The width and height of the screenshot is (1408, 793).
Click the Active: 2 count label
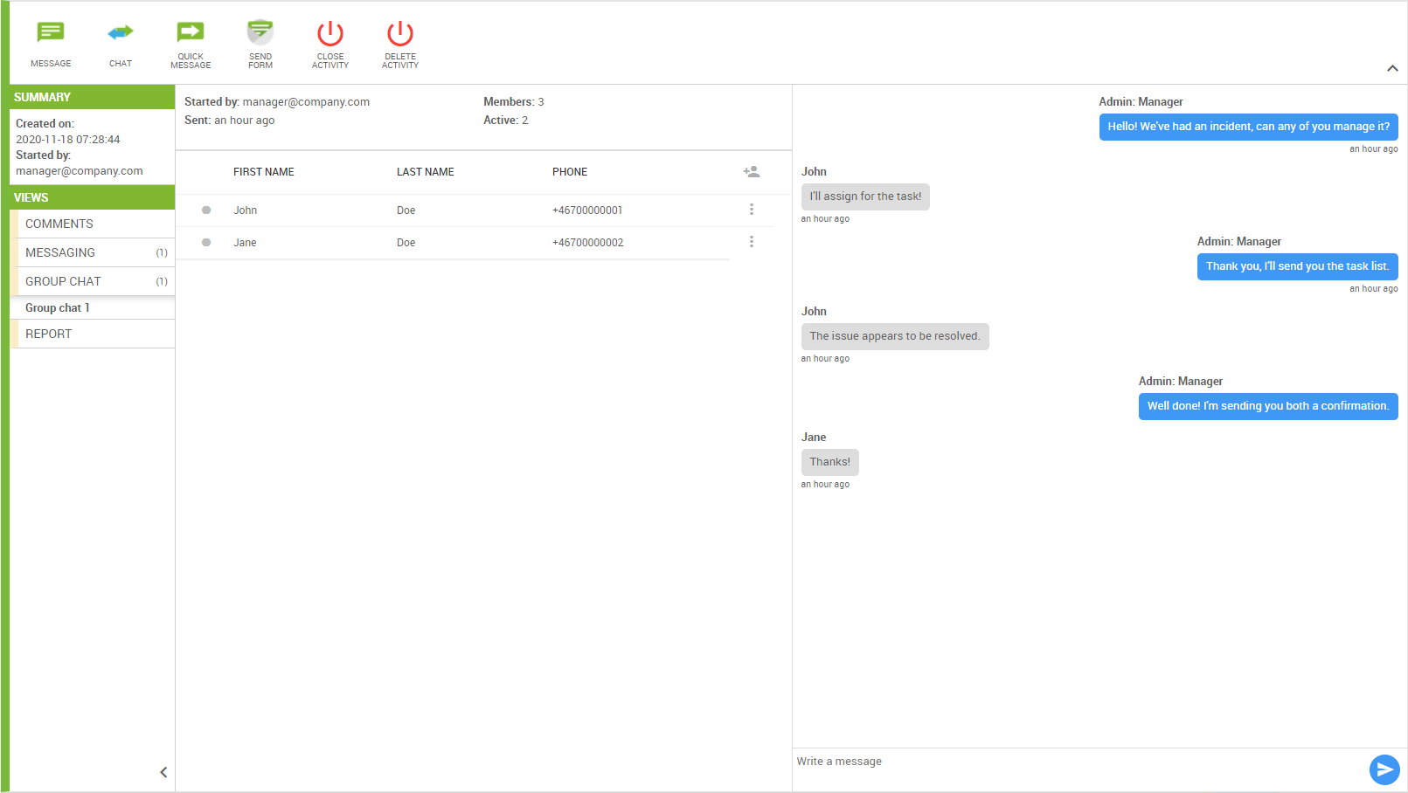(506, 121)
